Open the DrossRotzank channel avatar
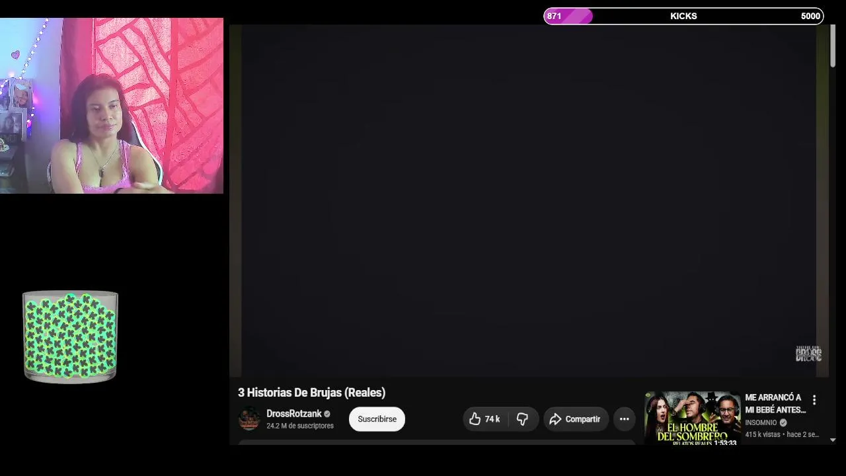846x476 pixels. 249,418
